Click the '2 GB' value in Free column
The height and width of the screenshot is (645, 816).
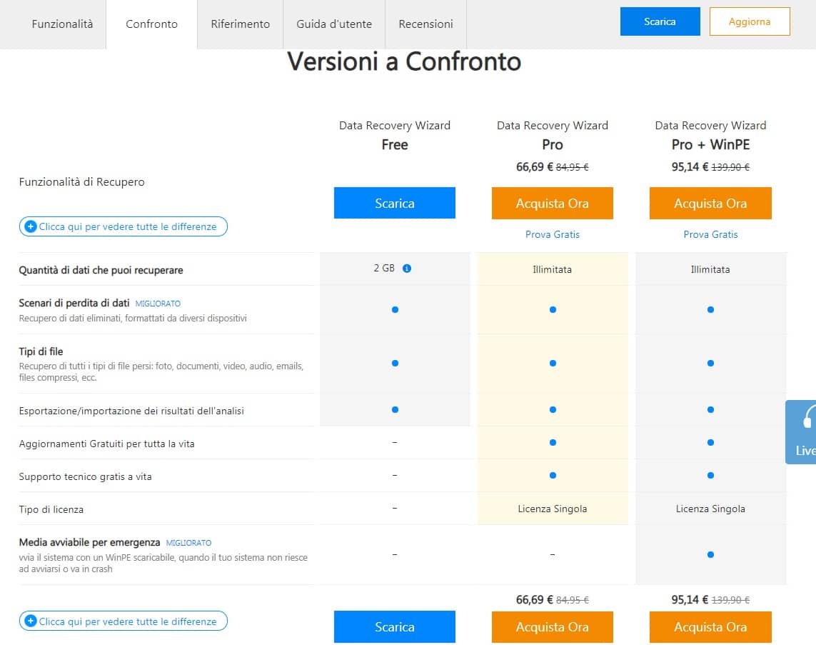coord(384,268)
